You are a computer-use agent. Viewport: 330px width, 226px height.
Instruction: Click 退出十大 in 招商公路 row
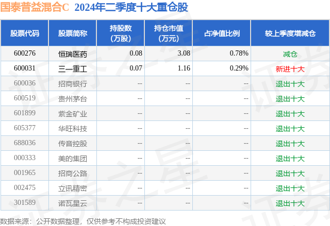pos(290,173)
